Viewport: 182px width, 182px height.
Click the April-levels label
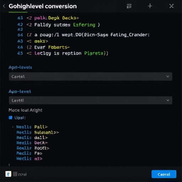click(20, 68)
